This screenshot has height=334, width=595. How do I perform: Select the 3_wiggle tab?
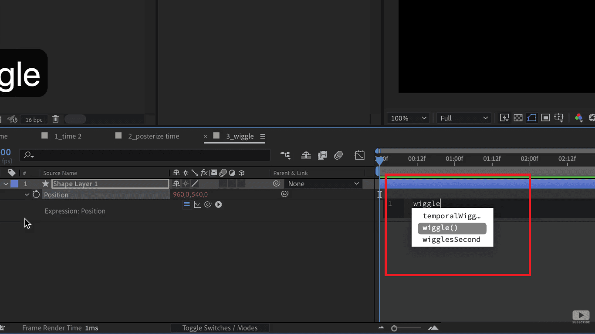(240, 136)
